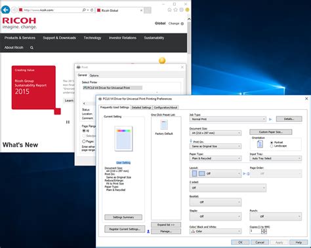Image resolution: width=311 pixels, height=248 pixels.
Task: Click the Settings Summary button
Action: tap(123, 217)
